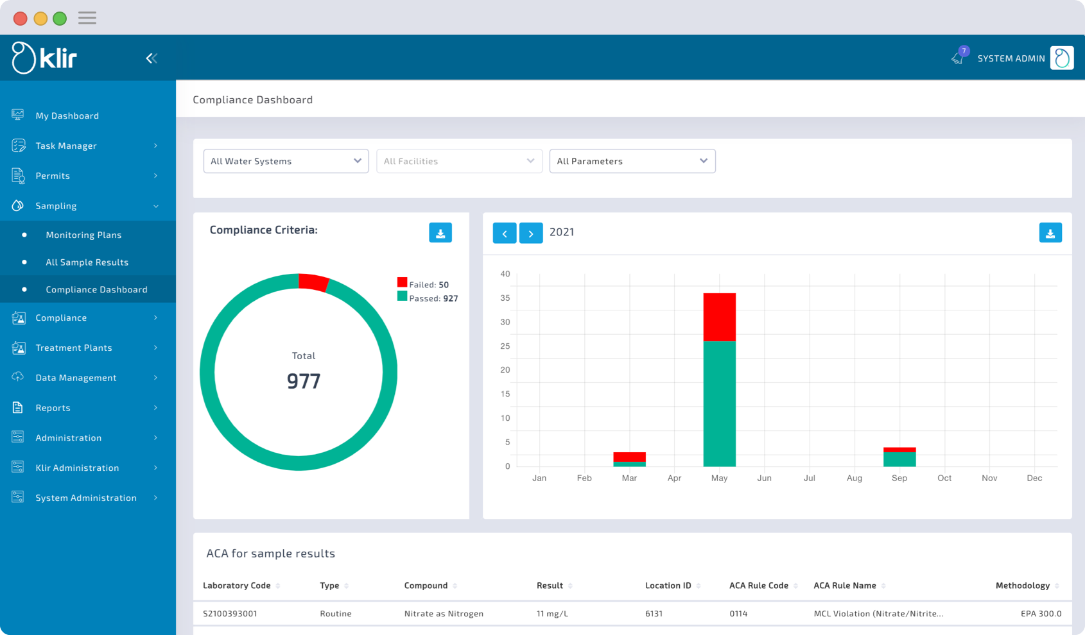
Task: Advance to next year in chart
Action: 531,233
